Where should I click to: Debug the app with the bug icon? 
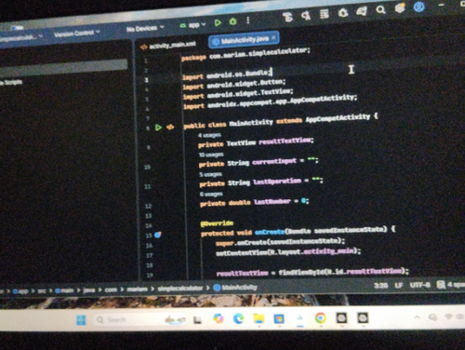[x=233, y=21]
